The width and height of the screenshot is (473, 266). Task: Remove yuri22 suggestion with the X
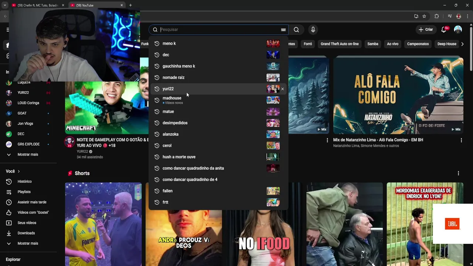point(283,89)
